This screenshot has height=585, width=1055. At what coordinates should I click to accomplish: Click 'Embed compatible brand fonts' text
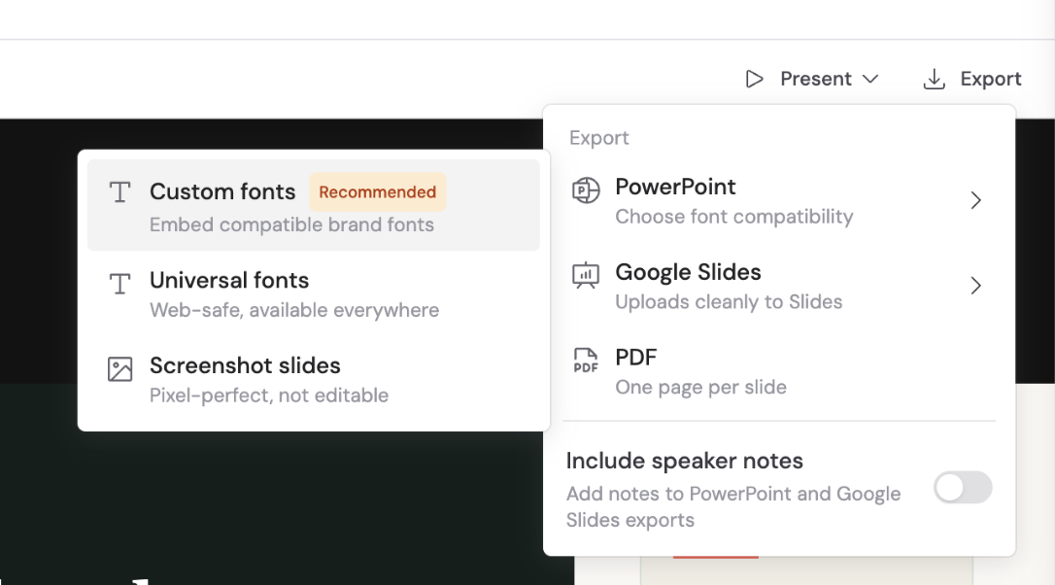(x=291, y=224)
